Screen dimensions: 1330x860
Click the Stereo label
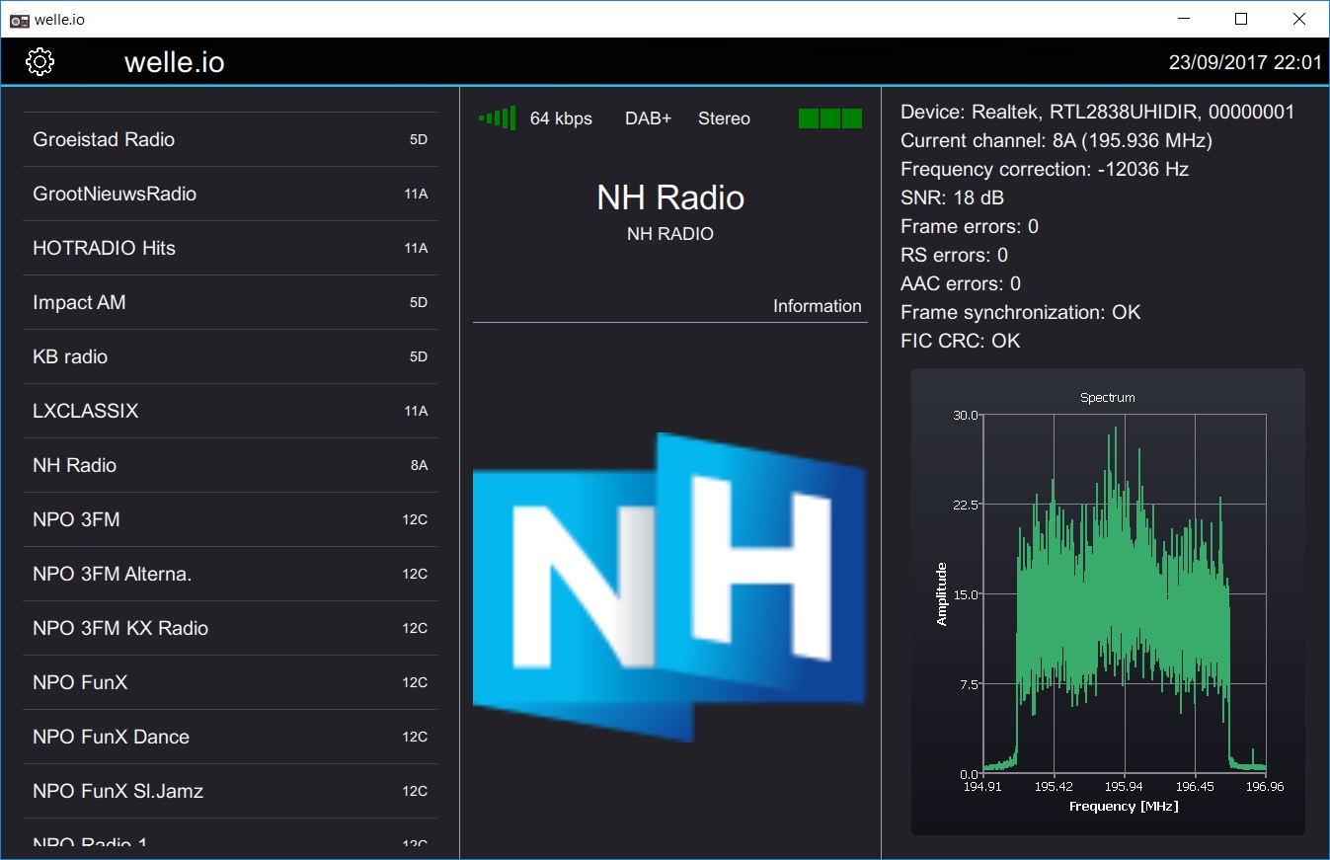point(724,118)
